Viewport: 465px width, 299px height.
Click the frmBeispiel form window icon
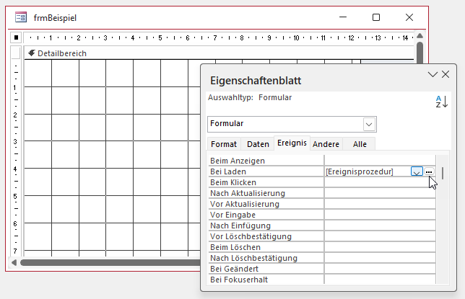point(22,17)
